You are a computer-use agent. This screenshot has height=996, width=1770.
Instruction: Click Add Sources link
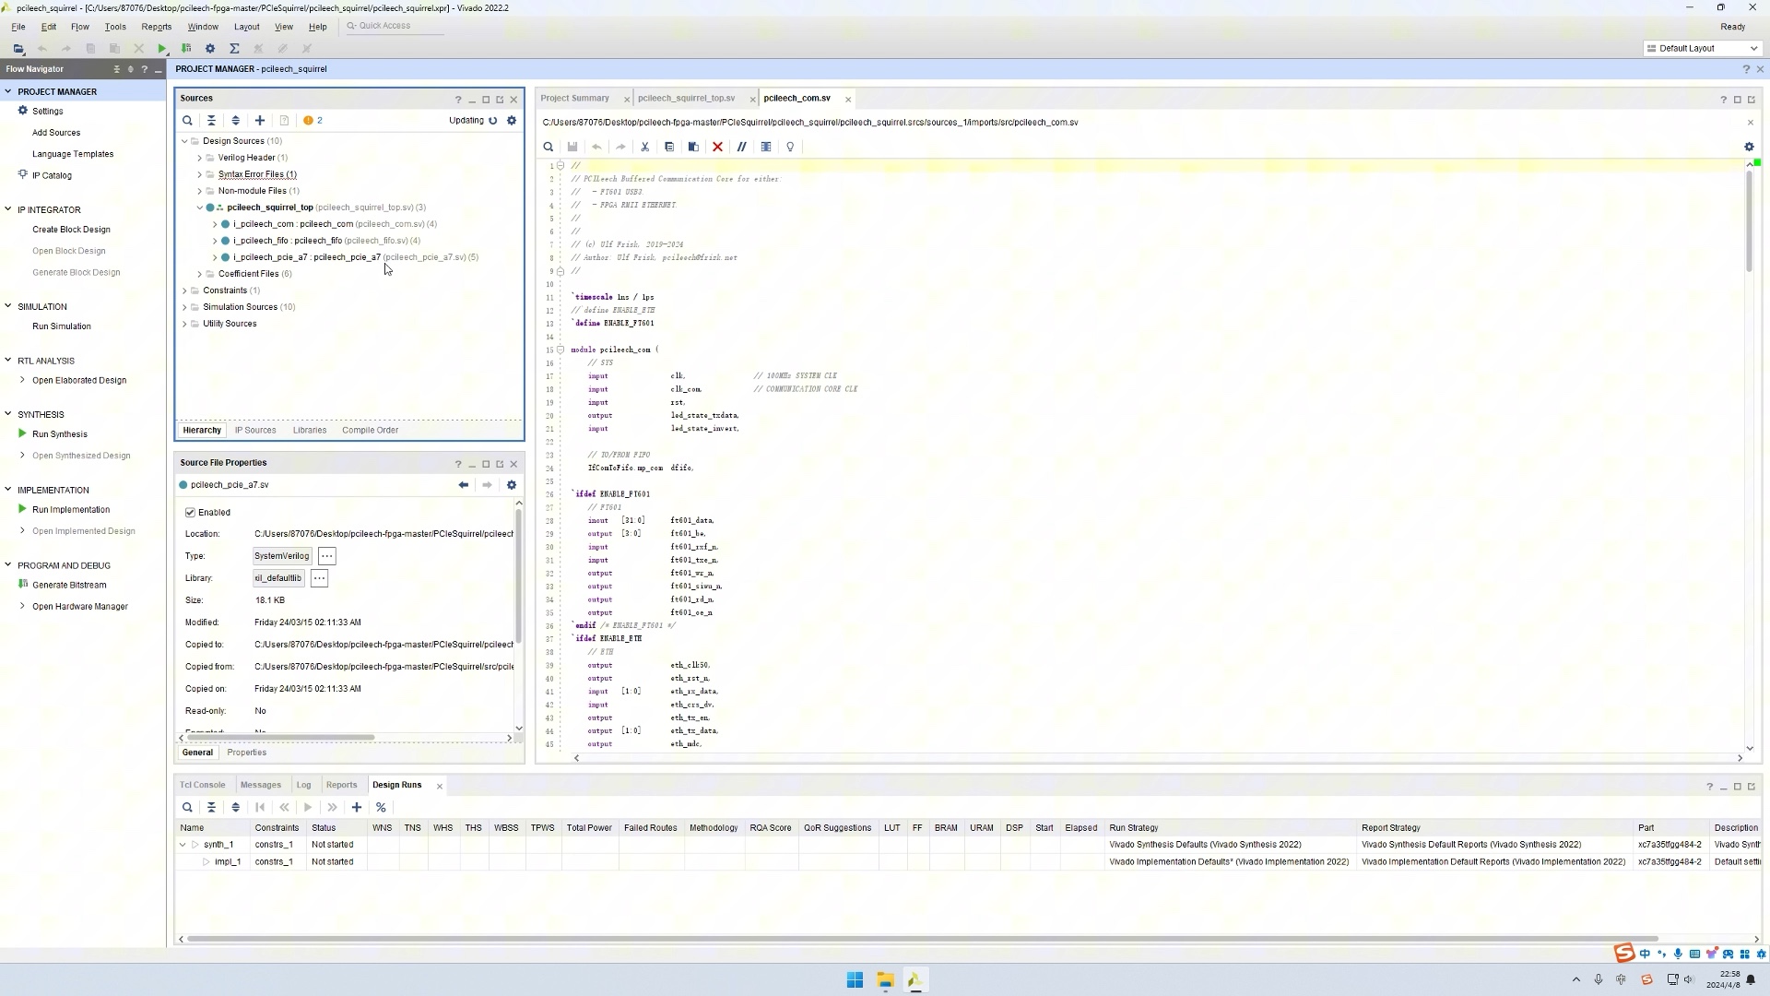coord(56,133)
